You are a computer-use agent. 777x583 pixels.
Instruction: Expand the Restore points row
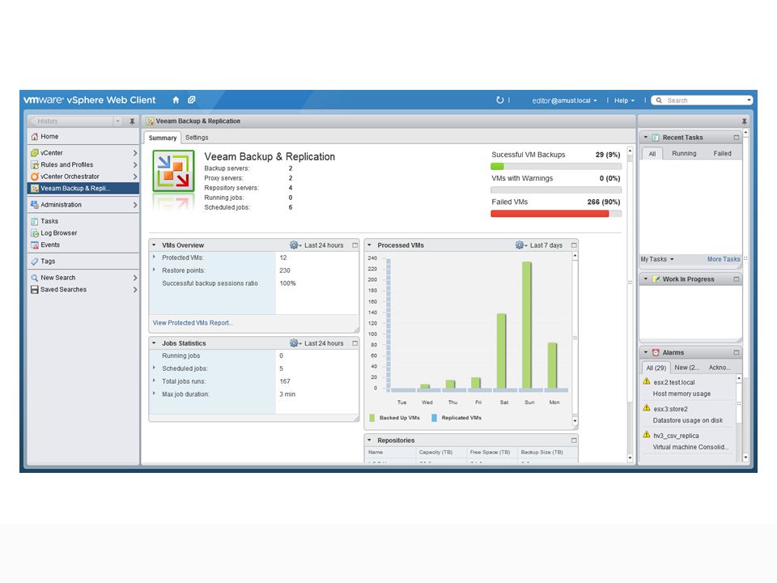[154, 270]
